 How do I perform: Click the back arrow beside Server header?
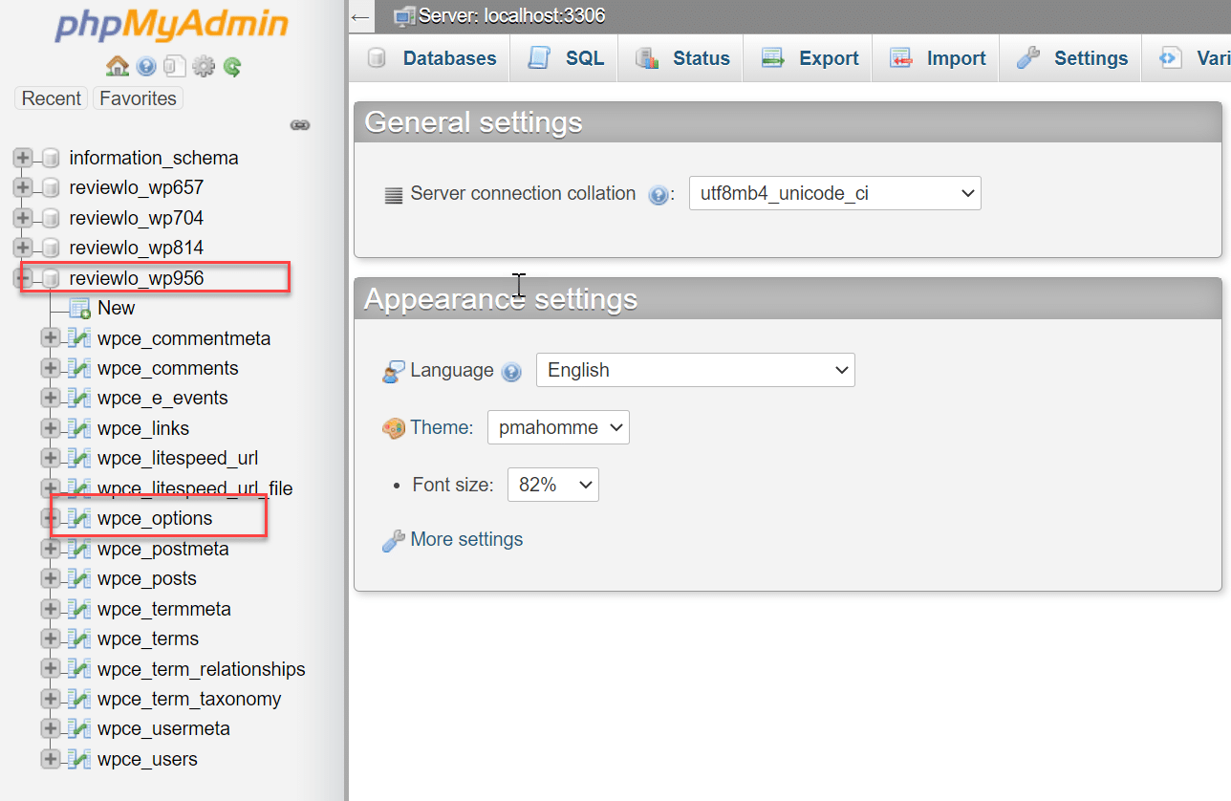[x=360, y=16]
